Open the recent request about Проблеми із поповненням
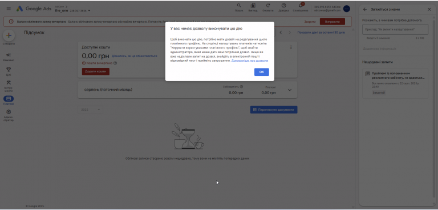The width and height of the screenshot is (438, 210). (x=395, y=83)
